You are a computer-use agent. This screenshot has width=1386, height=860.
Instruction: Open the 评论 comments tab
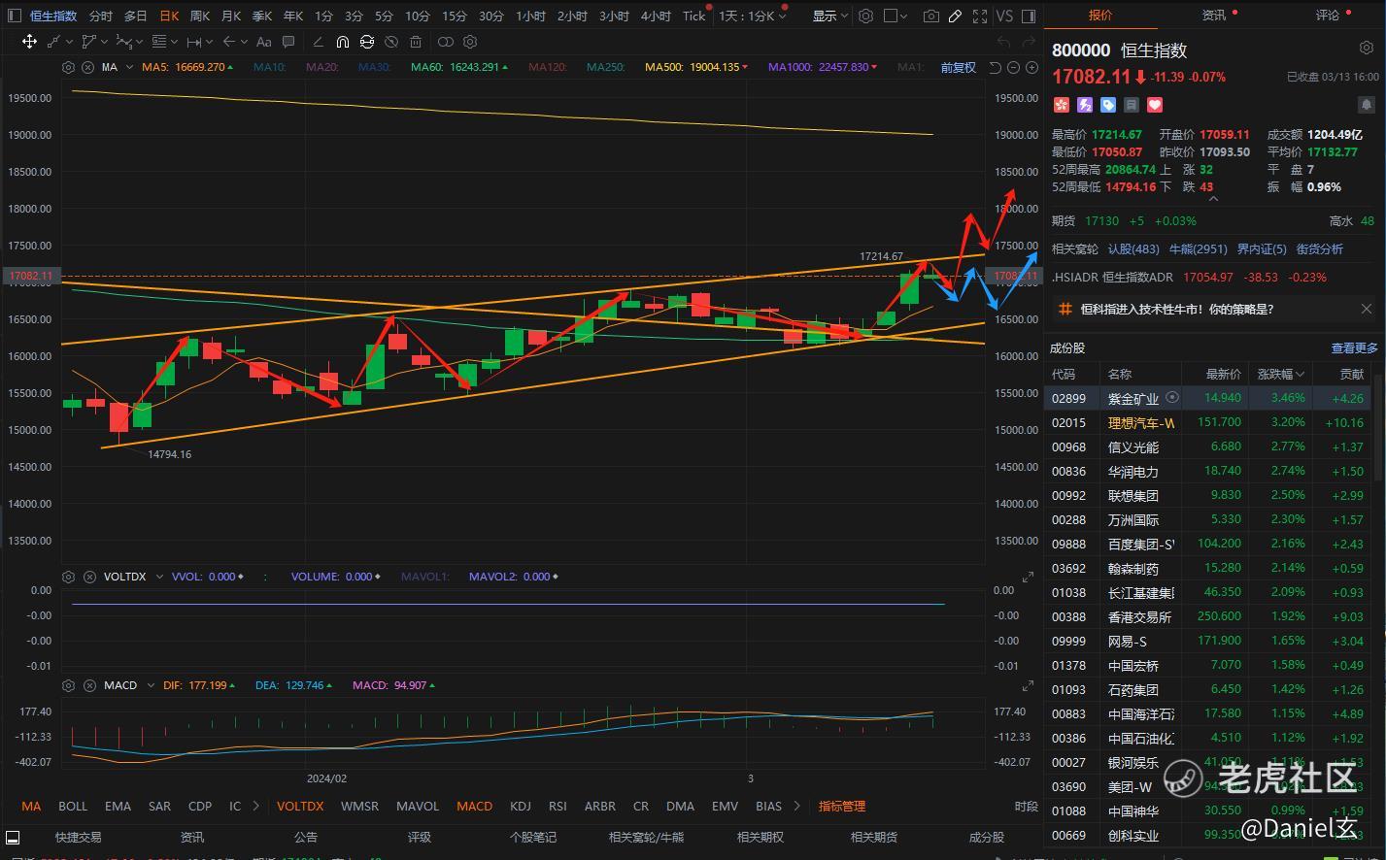pos(1328,16)
